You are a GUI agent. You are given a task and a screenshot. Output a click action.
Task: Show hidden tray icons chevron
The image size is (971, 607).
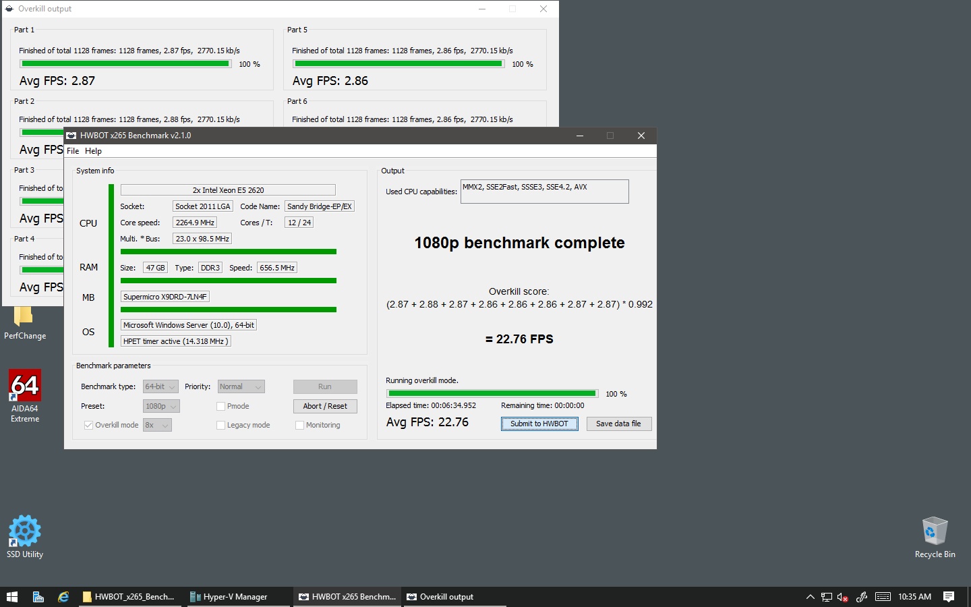(x=810, y=597)
